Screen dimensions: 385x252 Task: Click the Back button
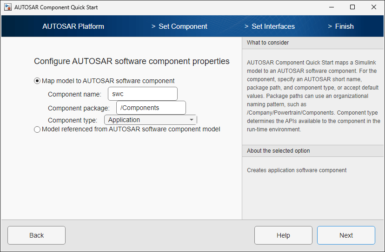point(37,235)
